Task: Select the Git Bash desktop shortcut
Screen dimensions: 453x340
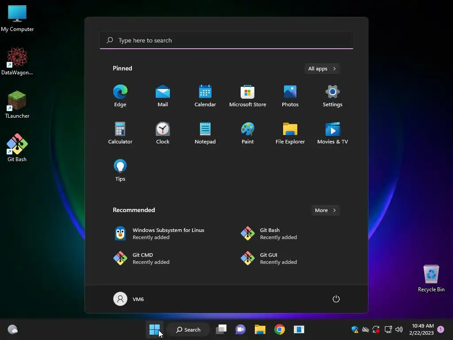Action: [x=17, y=148]
